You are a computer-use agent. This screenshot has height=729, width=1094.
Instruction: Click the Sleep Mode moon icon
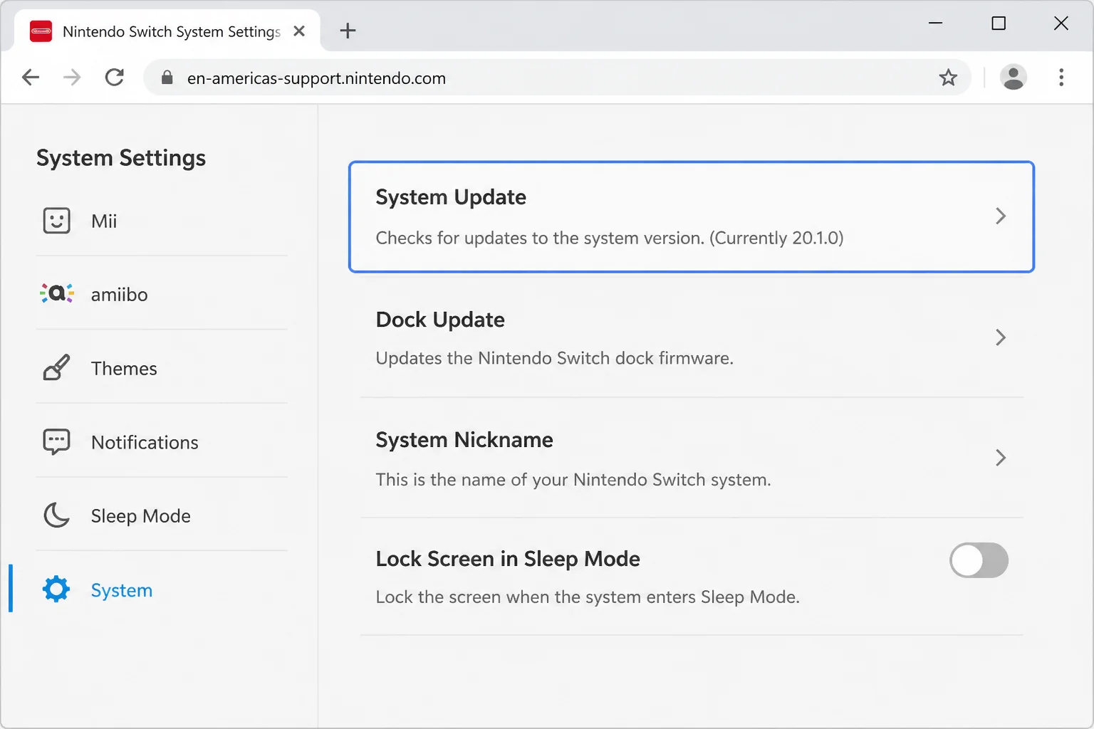pyautogui.click(x=56, y=515)
